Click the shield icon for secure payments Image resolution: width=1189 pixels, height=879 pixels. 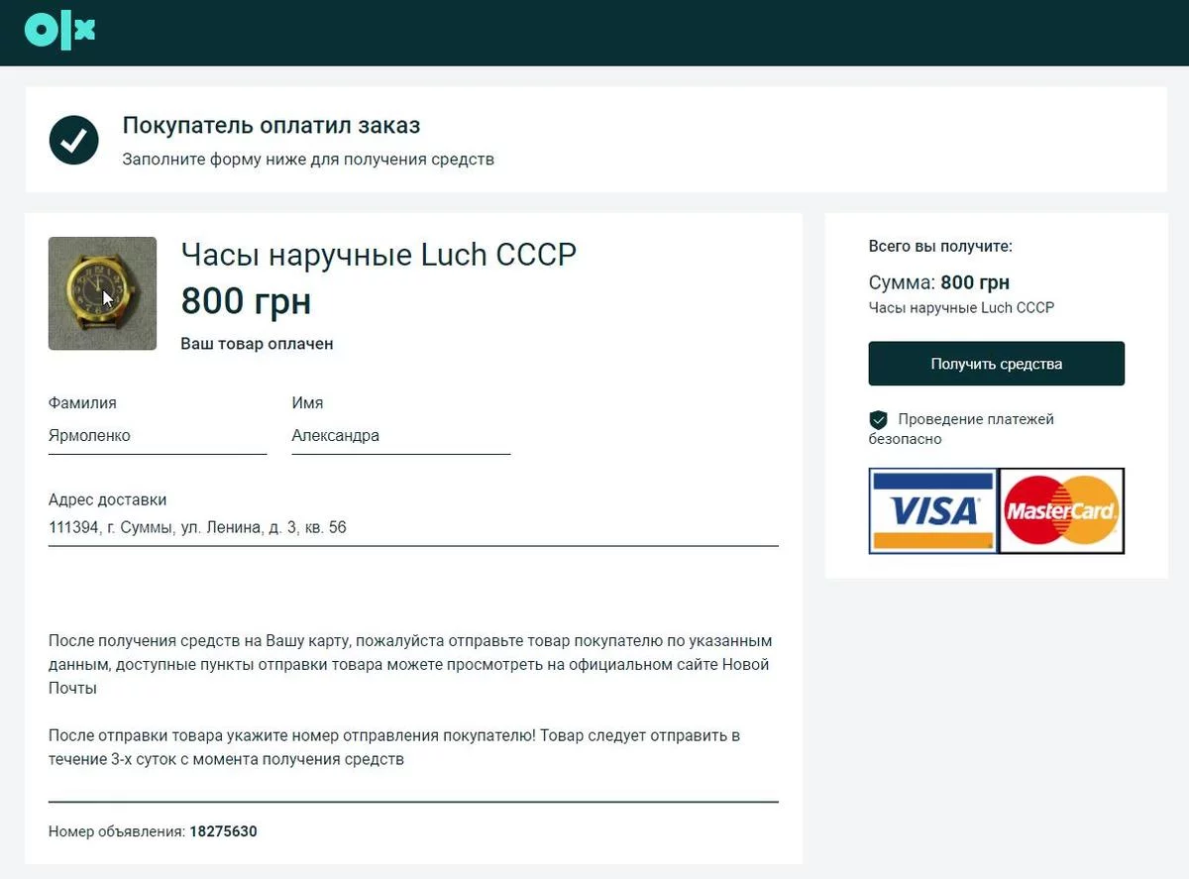pos(878,420)
